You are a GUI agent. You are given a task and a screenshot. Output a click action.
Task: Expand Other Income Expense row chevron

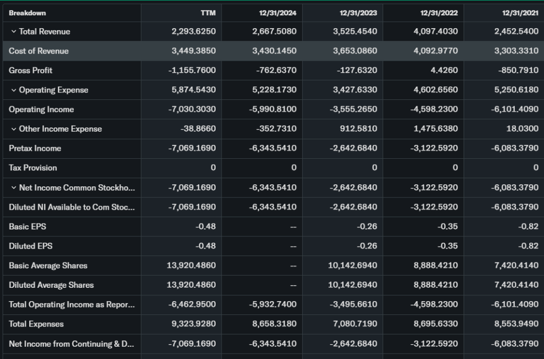pos(14,129)
